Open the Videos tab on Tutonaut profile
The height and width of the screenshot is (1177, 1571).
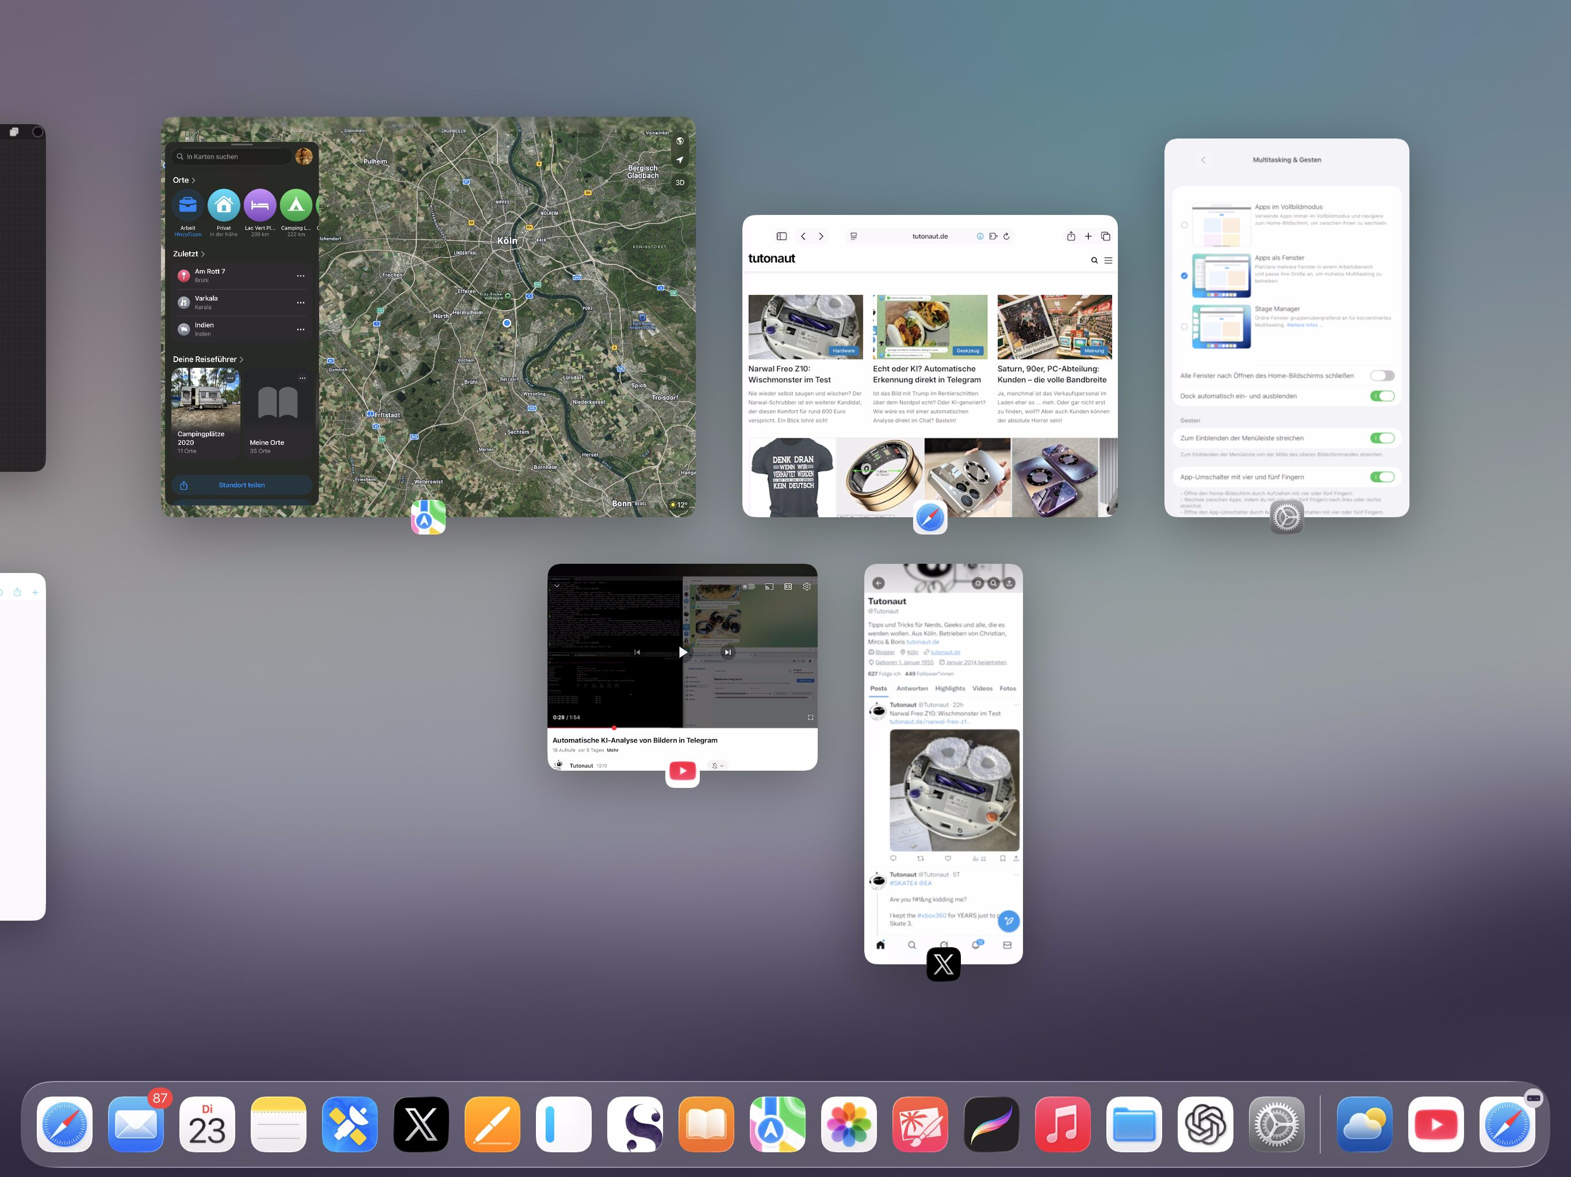(x=982, y=688)
